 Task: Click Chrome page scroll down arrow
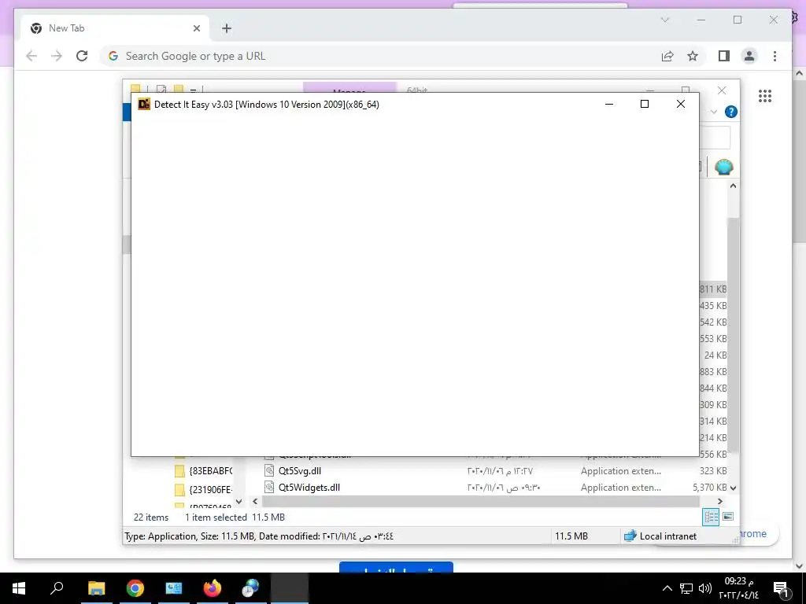[800, 566]
